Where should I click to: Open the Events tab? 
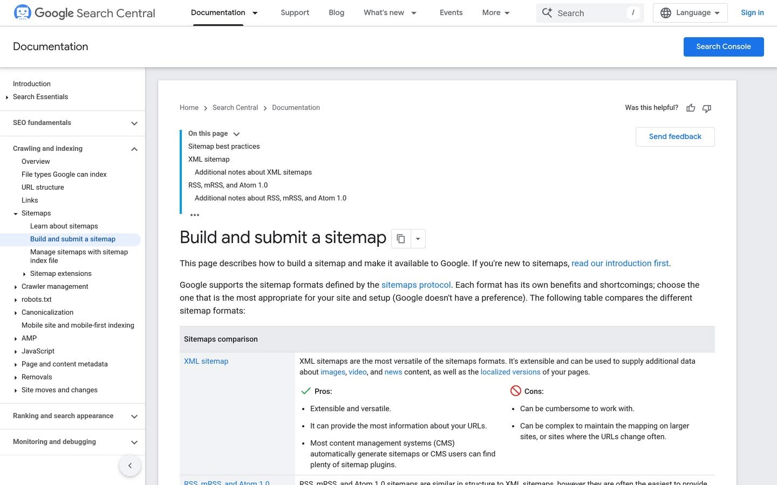451,12
